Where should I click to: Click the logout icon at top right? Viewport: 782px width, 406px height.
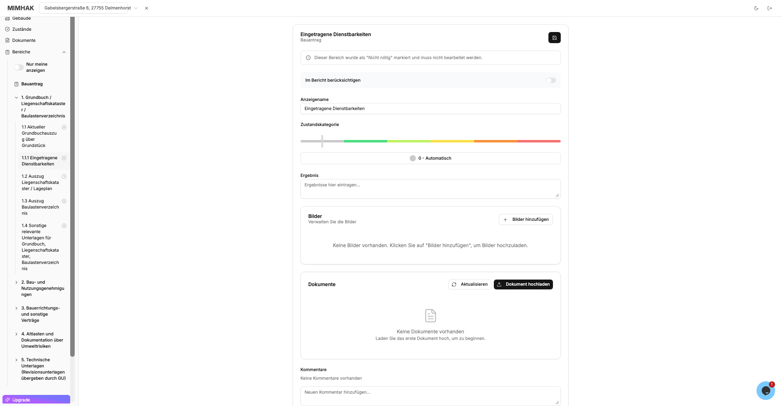[x=770, y=8]
